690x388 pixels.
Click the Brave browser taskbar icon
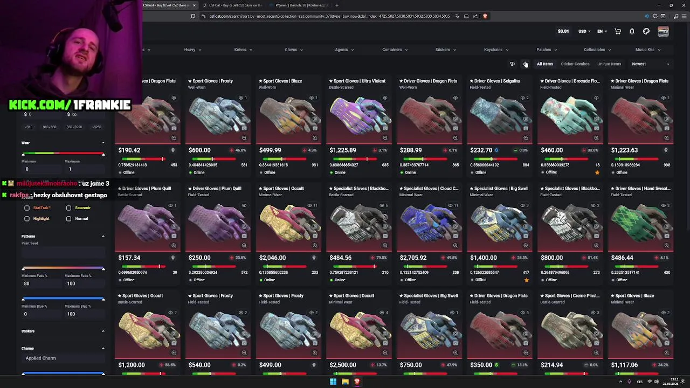(357, 382)
